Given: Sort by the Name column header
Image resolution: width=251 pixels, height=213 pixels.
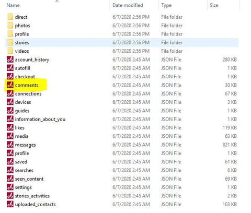Looking at the screenshot, I should pyautogui.click(x=13, y=5).
